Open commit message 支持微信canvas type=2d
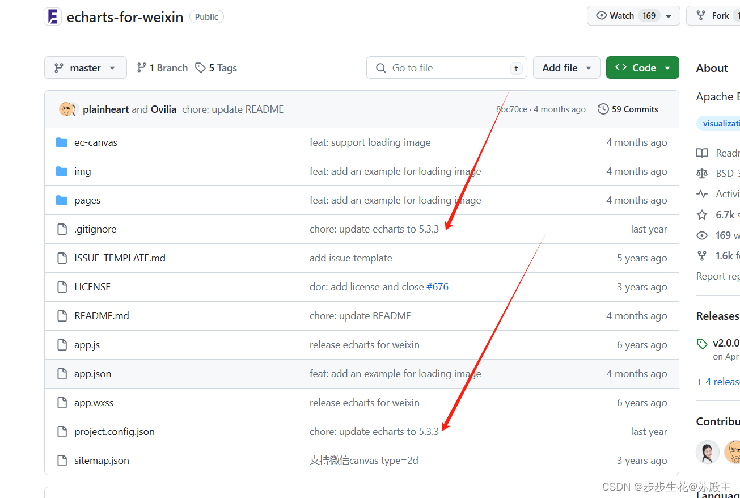This screenshot has width=740, height=498. tap(363, 461)
